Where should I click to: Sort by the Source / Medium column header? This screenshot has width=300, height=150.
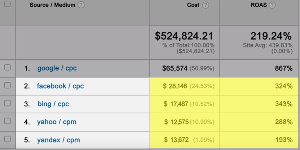click(x=52, y=5)
